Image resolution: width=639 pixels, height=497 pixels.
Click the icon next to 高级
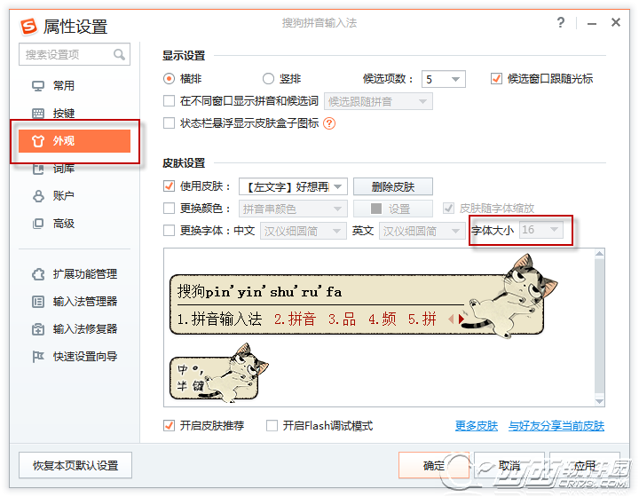(x=38, y=224)
